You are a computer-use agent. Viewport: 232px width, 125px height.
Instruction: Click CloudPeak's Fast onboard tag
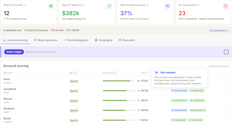point(179,91)
